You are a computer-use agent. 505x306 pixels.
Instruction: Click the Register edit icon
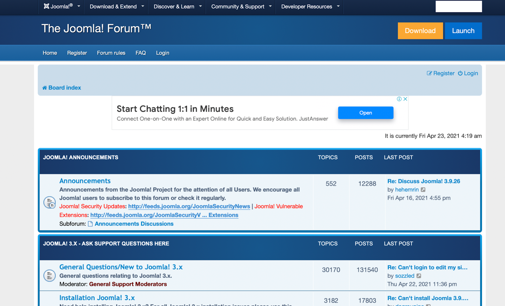click(429, 73)
